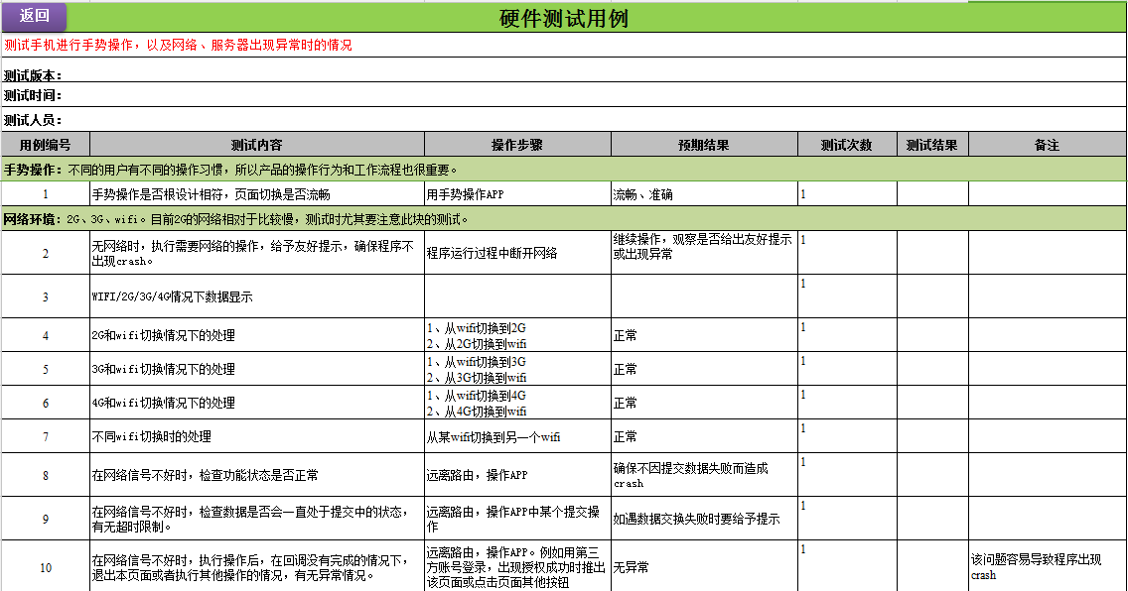Select the 从wifi切换到4G steps cell
Image resolution: width=1128 pixels, height=591 pixels.
[517, 403]
